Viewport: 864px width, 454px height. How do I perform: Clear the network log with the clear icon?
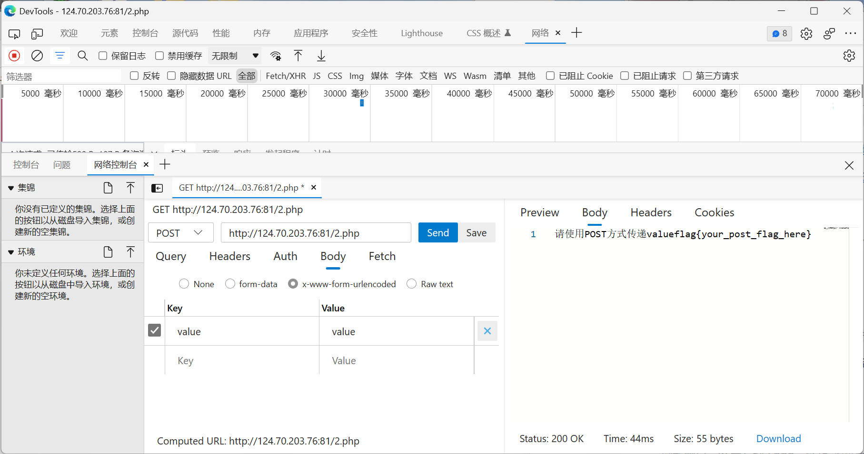37,56
